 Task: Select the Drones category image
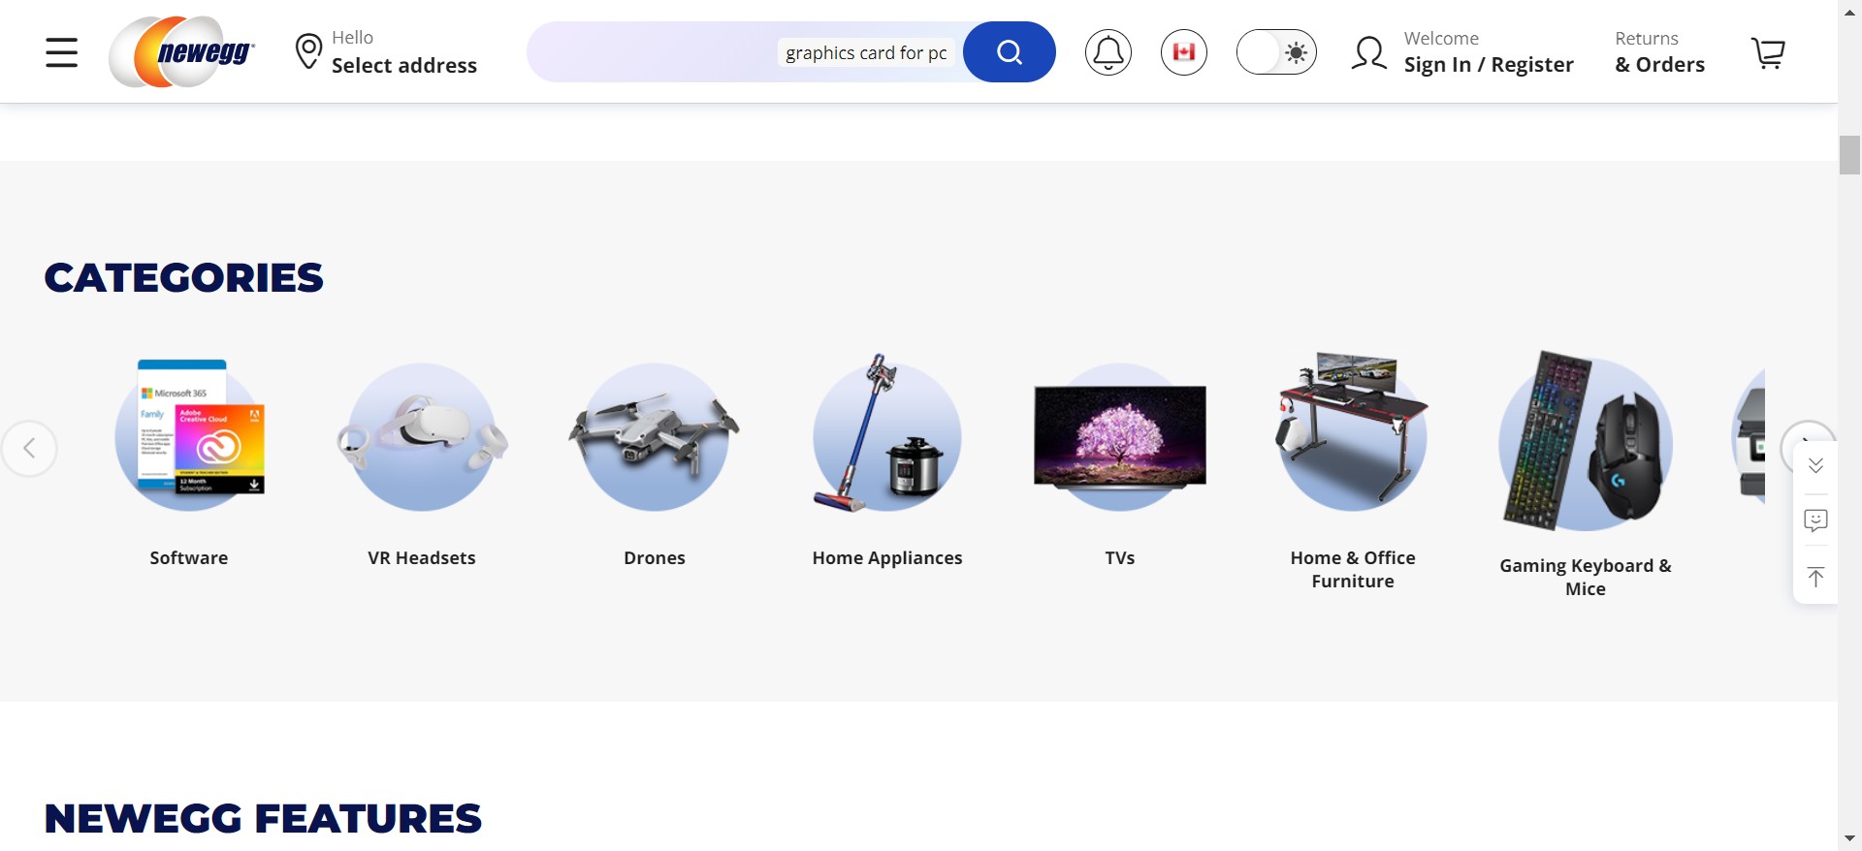point(654,436)
